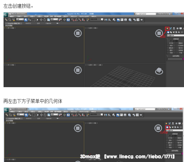
Task: Switch to Graphite 建模工具 tab, first screenshot
Action: pyautogui.click(x=14, y=23)
